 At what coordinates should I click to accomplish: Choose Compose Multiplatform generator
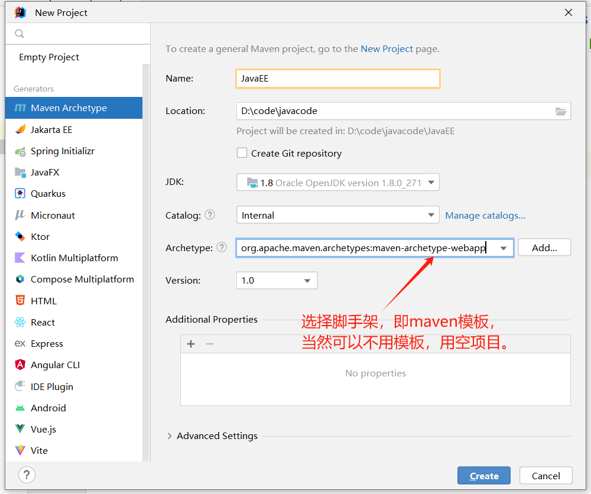coord(82,279)
